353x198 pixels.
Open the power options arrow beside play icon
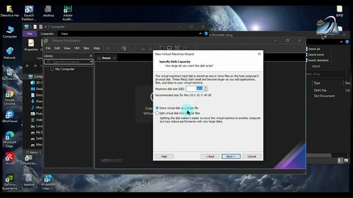[x=114, y=48]
